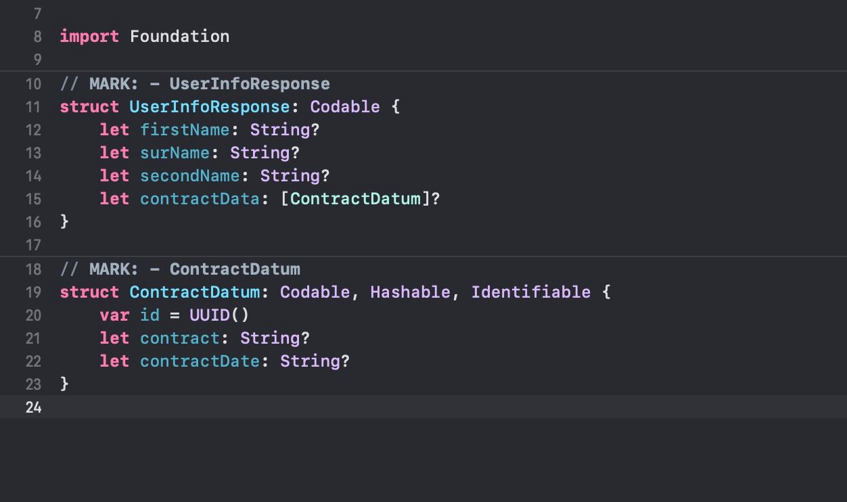The width and height of the screenshot is (847, 502).
Task: Click the 'contractData' property name
Action: 200,199
